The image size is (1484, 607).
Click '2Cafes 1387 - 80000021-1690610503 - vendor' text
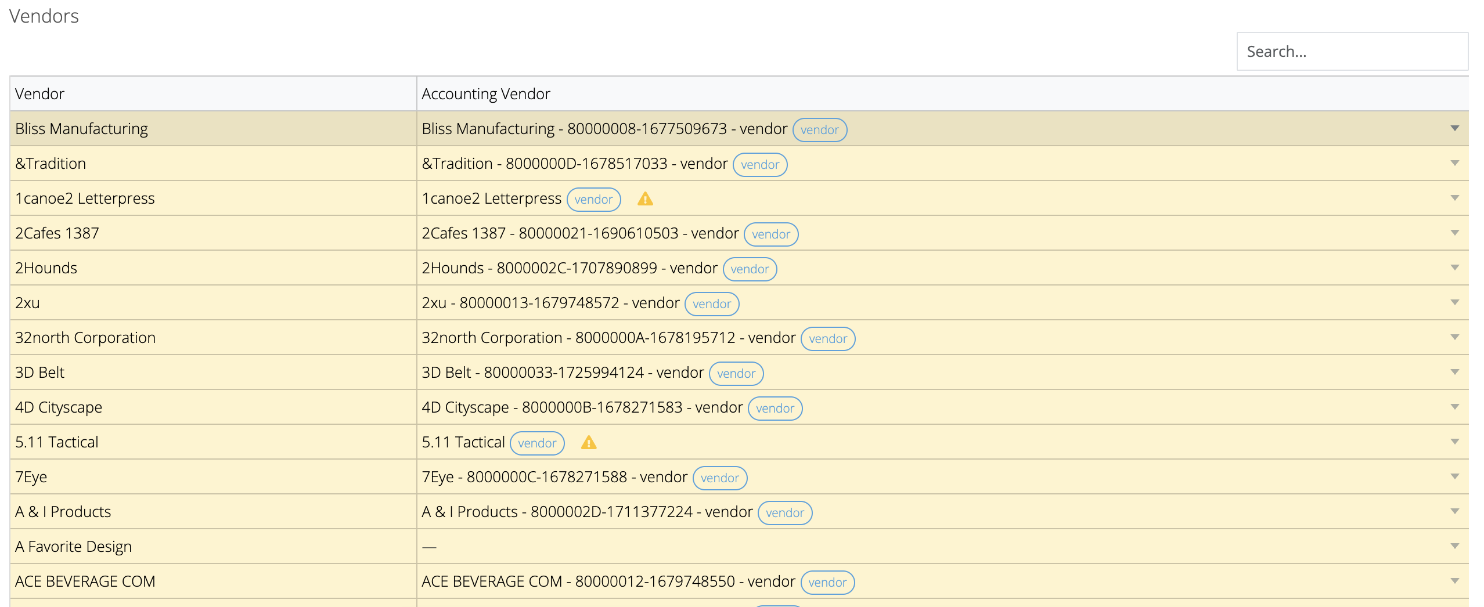click(580, 233)
